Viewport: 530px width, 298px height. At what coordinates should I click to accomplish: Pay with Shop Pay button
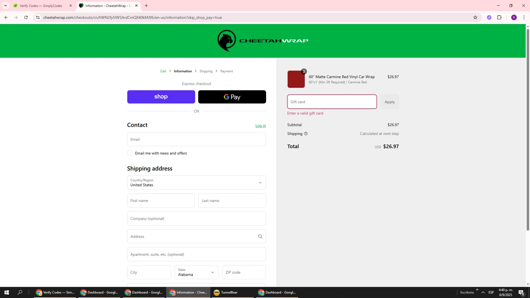tap(161, 97)
